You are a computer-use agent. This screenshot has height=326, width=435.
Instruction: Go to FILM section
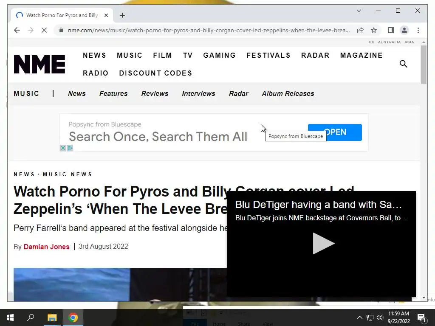162,55
